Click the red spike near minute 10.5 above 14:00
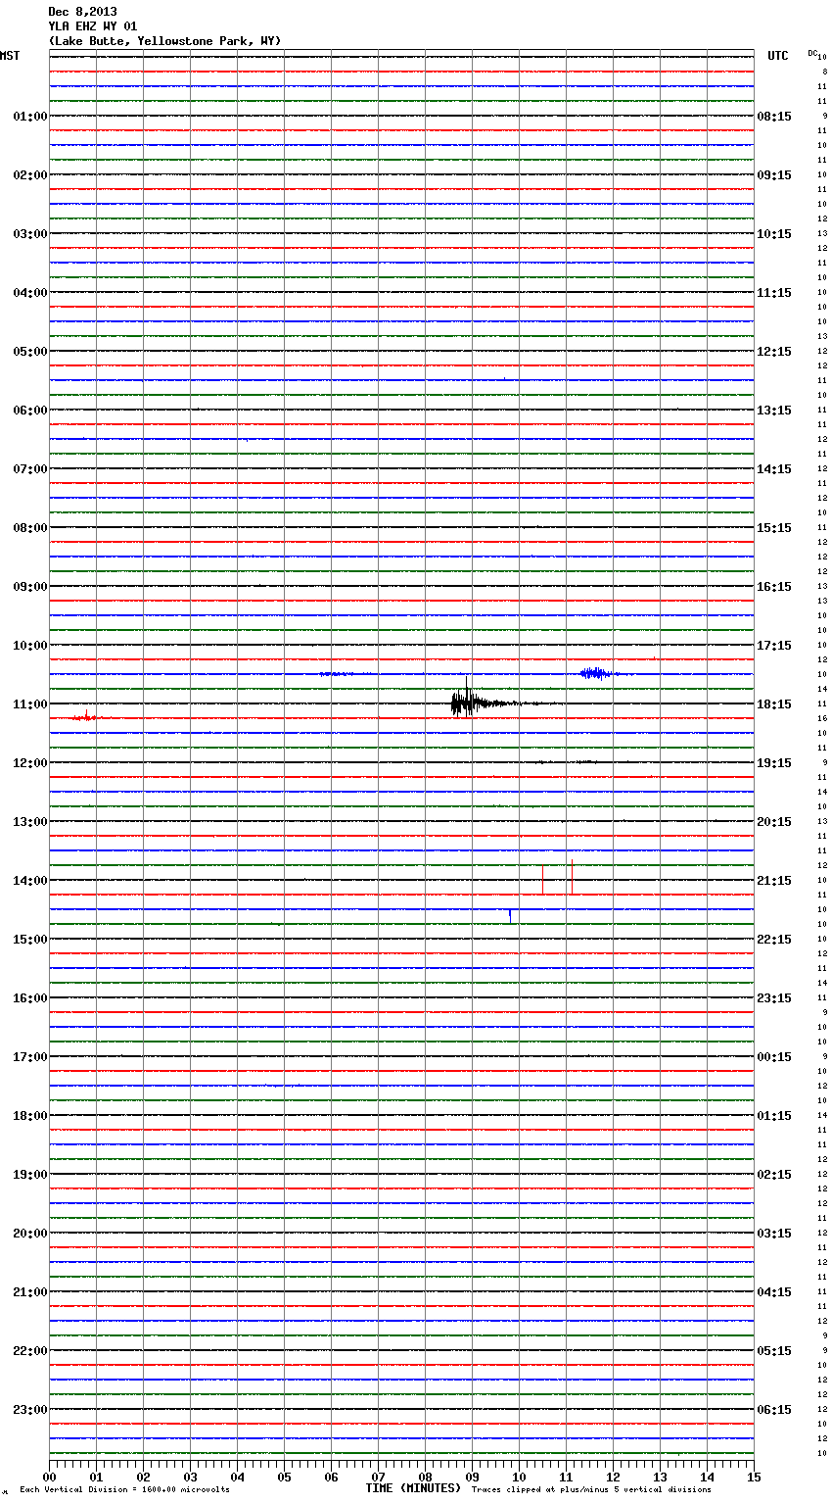The height and width of the screenshot is (1503, 832). point(542,879)
